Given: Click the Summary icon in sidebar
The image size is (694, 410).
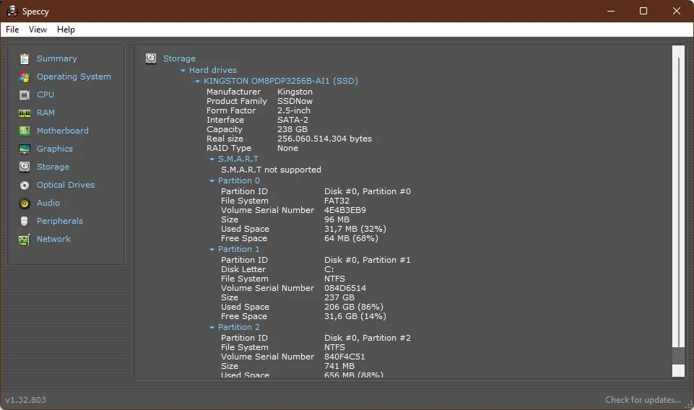Looking at the screenshot, I should click(25, 58).
